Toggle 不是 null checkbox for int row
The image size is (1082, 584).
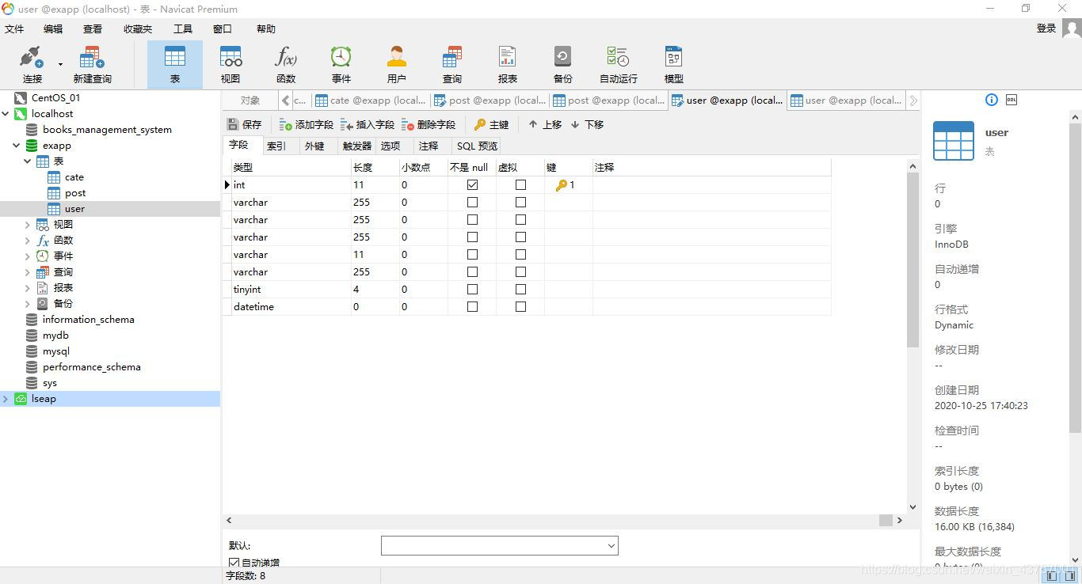point(473,185)
